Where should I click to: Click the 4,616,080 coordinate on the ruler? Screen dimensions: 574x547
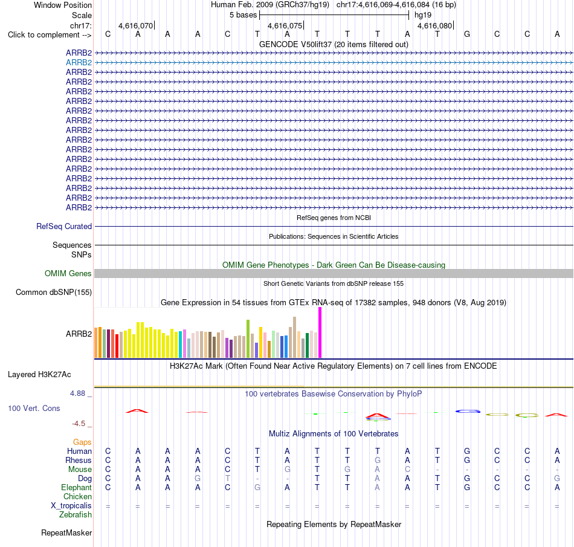click(x=435, y=25)
